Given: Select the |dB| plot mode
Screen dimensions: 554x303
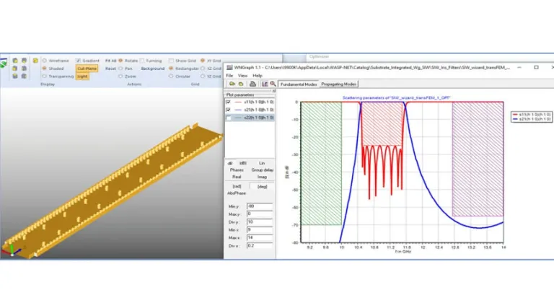Looking at the screenshot, I should pyautogui.click(x=242, y=163).
